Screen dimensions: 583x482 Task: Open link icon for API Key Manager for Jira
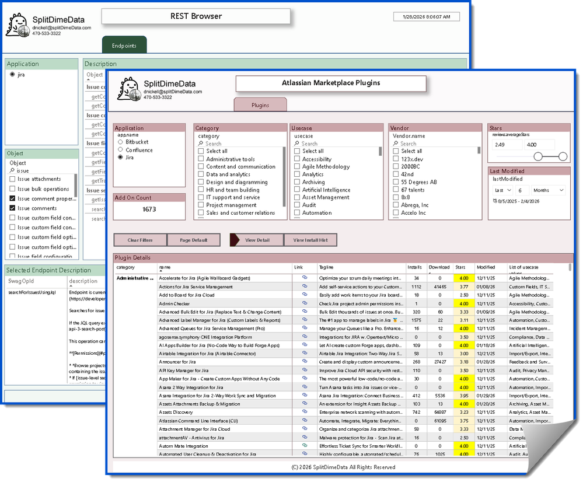click(x=305, y=370)
